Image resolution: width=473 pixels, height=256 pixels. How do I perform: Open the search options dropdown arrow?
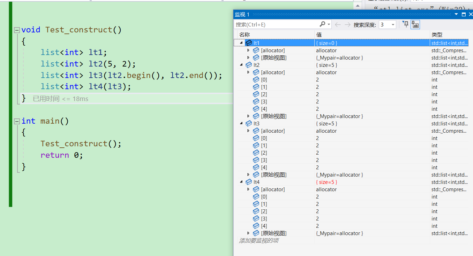click(329, 24)
